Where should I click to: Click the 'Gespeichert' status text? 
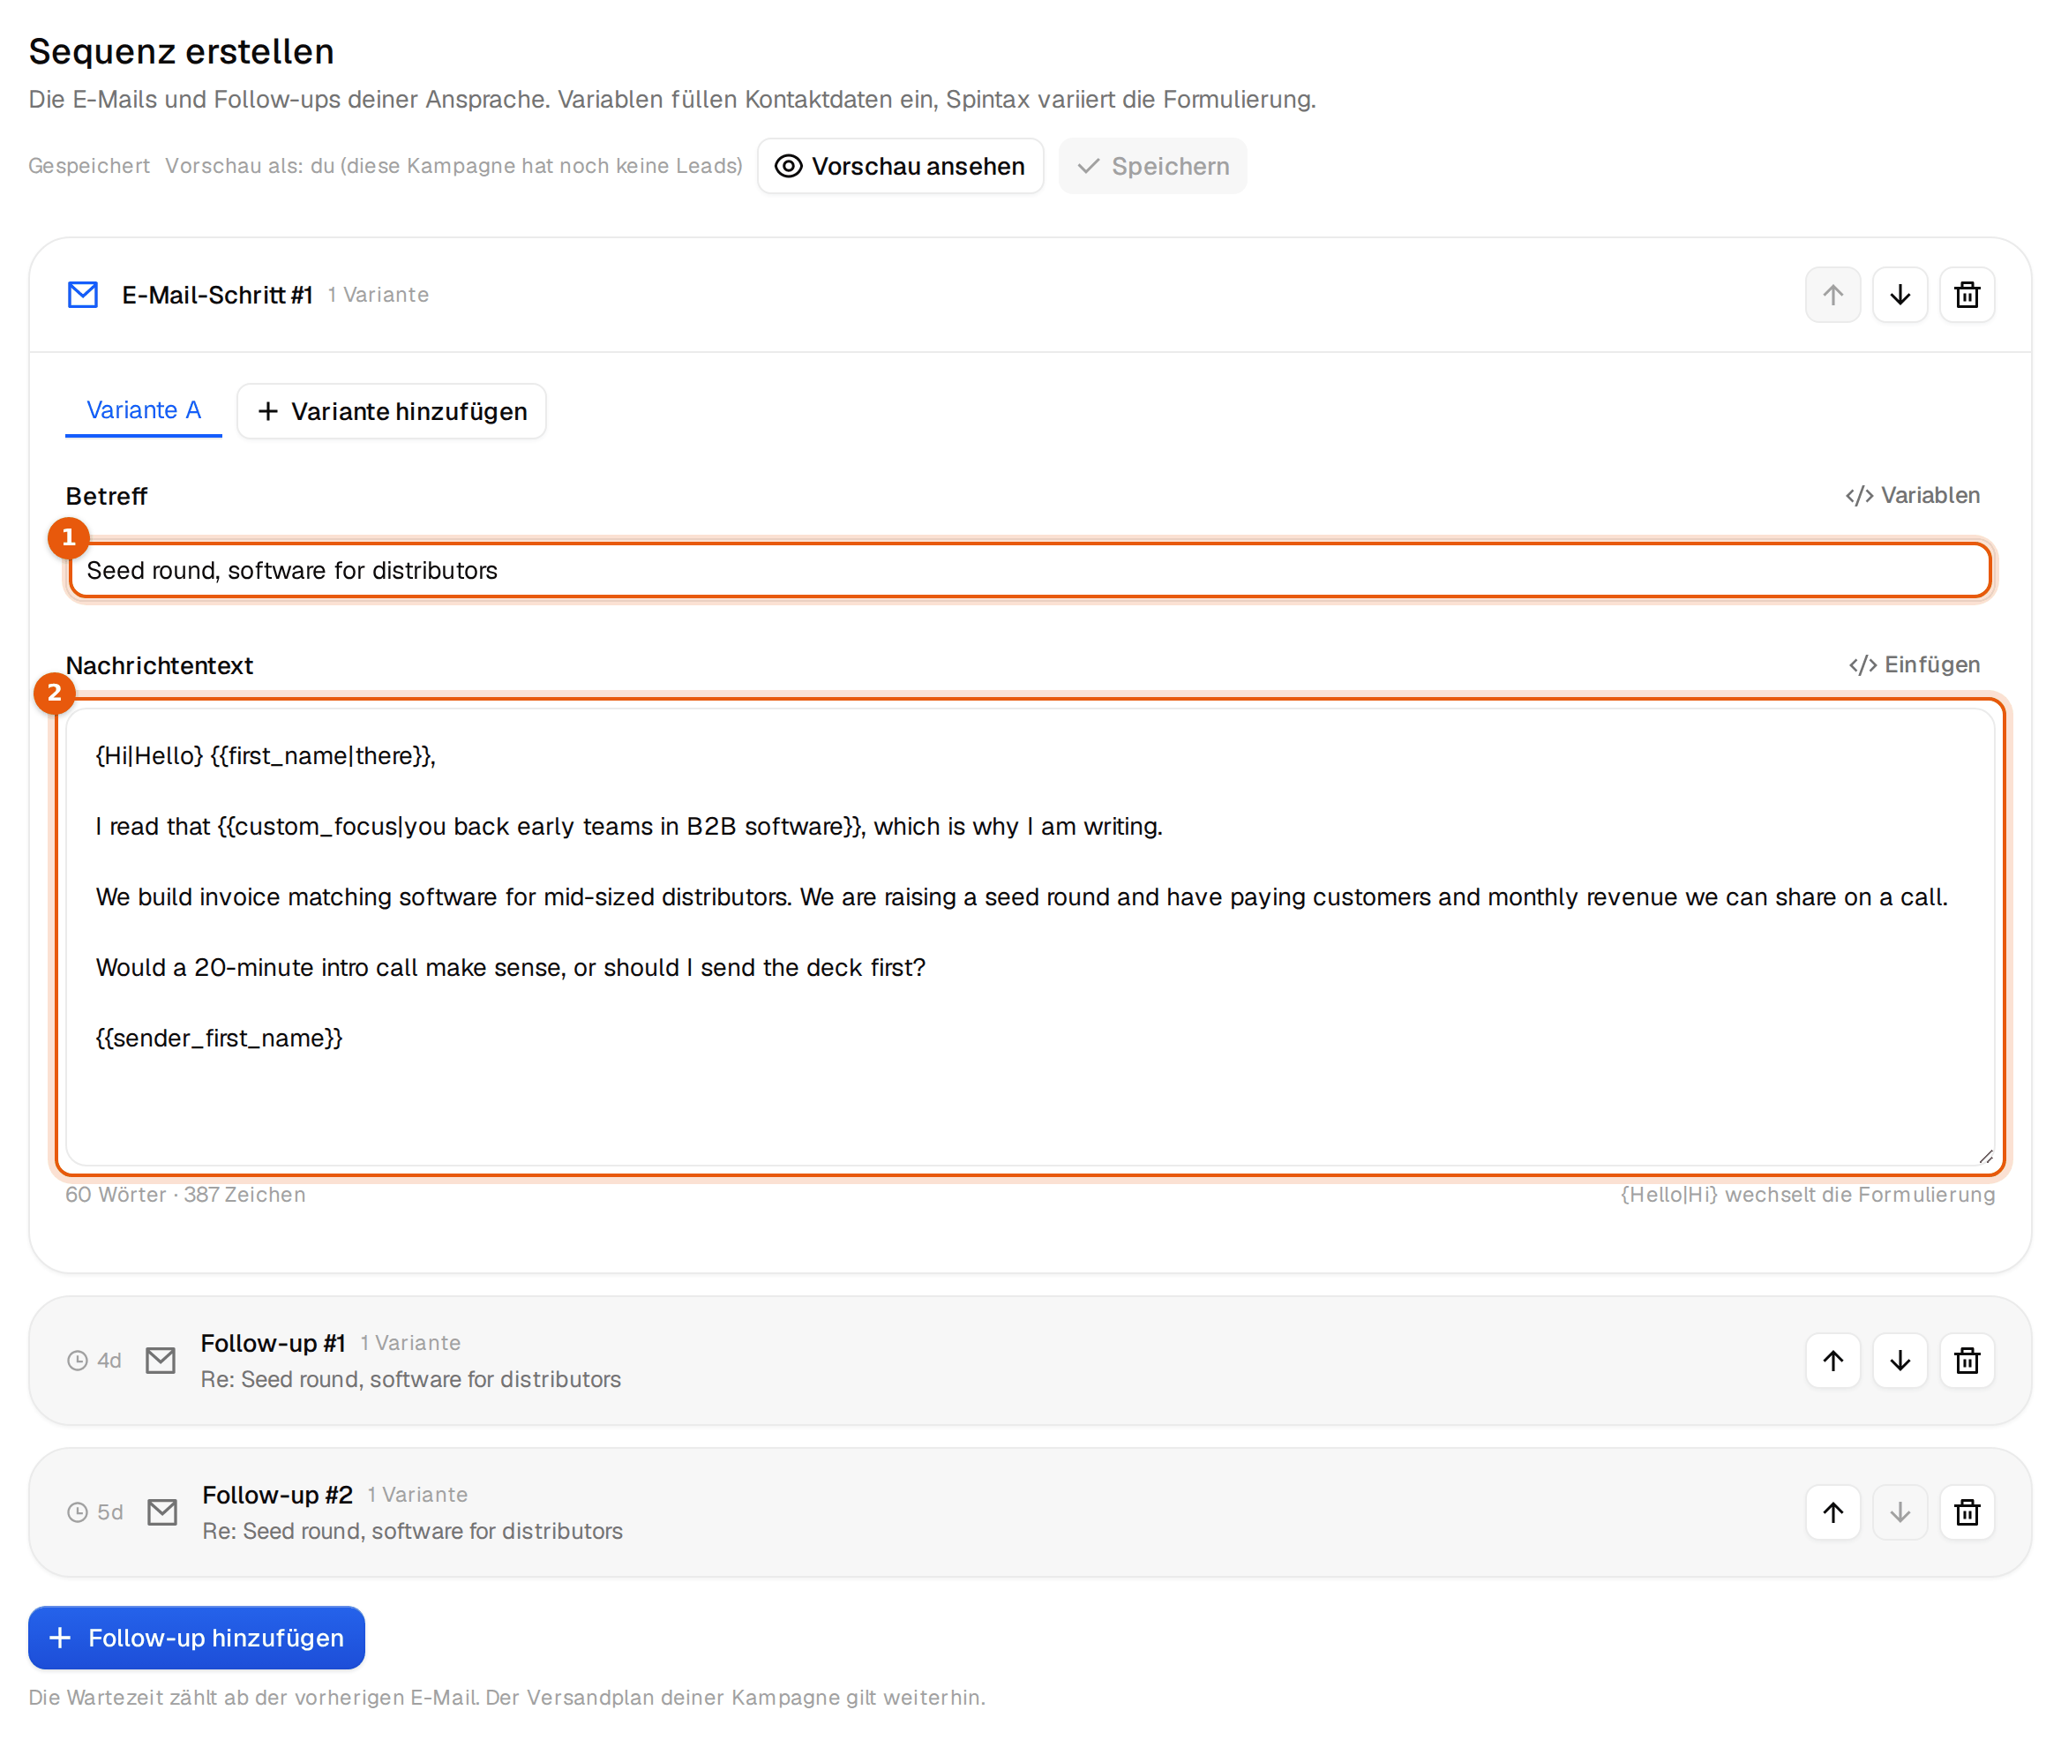[89, 166]
